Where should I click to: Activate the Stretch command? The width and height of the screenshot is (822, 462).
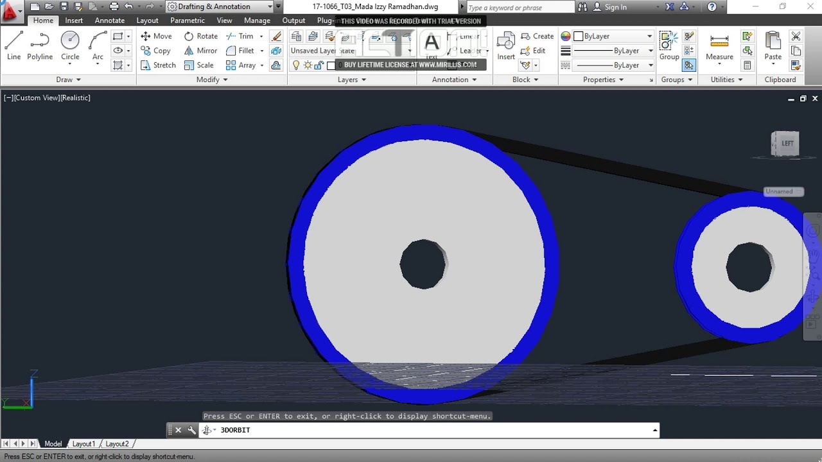[x=158, y=65]
